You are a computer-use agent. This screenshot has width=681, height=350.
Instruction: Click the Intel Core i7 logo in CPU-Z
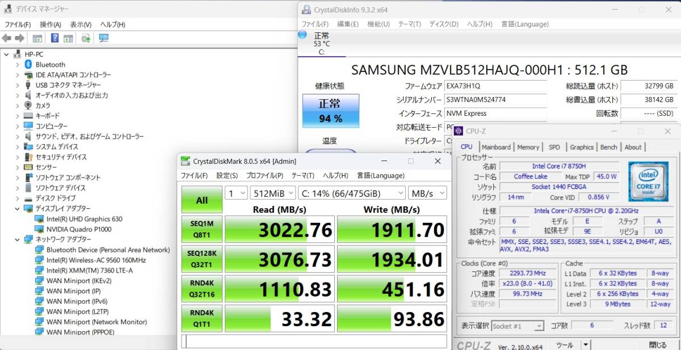[x=648, y=182]
